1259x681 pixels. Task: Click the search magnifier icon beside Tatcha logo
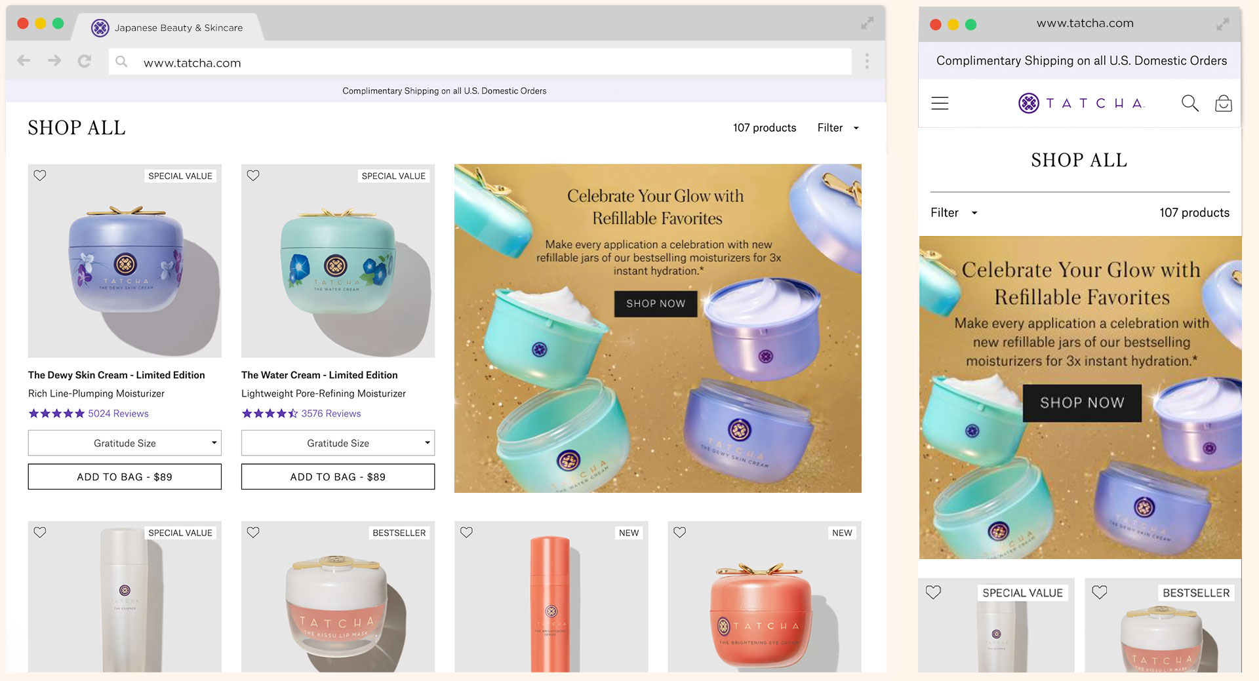(1189, 103)
